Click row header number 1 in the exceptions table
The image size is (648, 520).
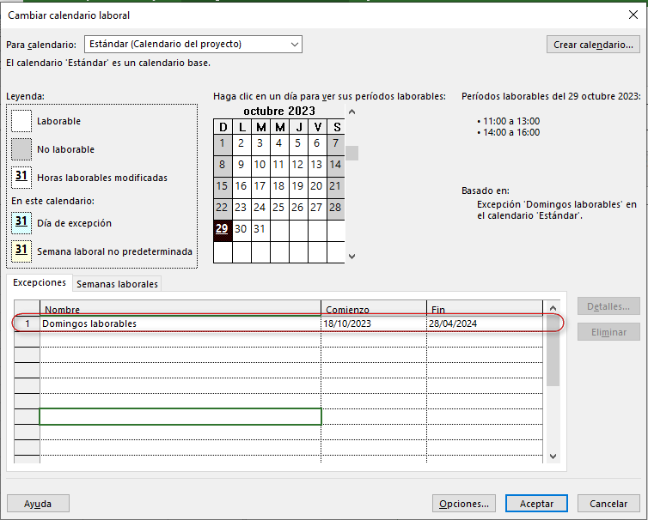pos(27,323)
